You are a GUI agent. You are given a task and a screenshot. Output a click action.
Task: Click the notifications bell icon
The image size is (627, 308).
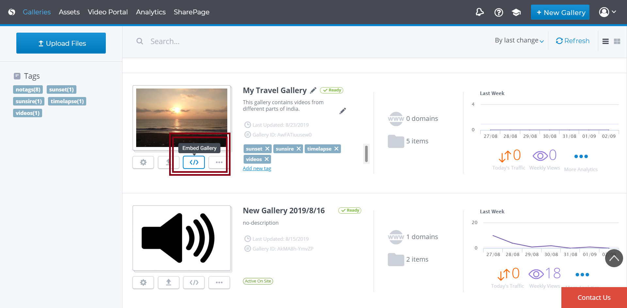pyautogui.click(x=479, y=12)
